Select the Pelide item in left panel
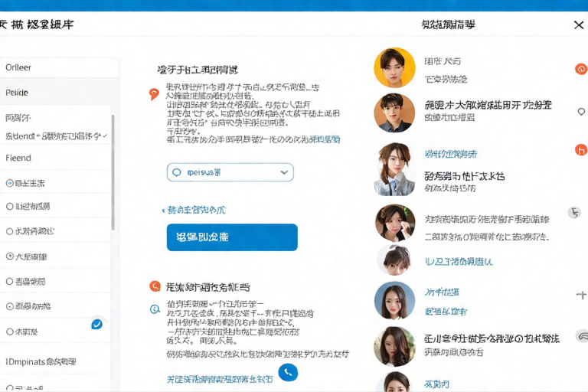 pyautogui.click(x=59, y=93)
